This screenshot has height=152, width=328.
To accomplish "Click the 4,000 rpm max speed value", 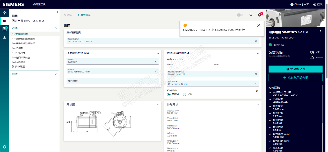I will (x=279, y=137).
